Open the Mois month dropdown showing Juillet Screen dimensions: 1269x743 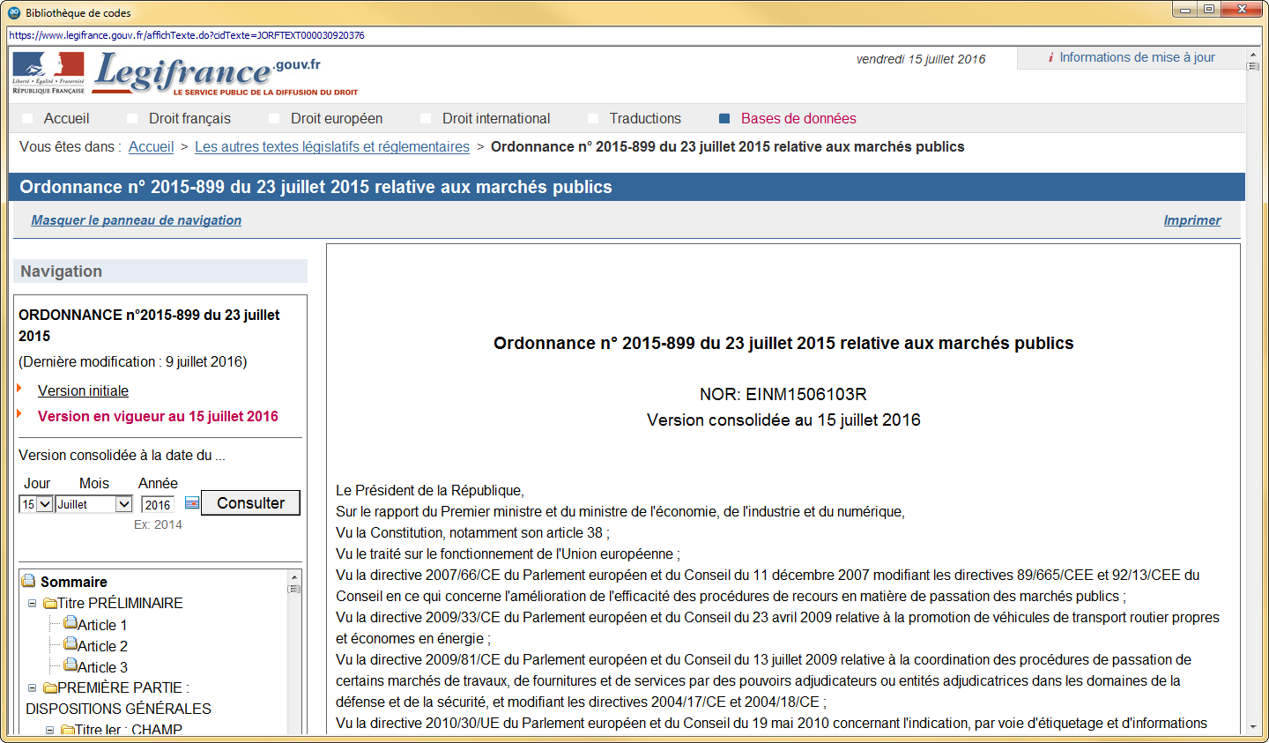[x=93, y=504]
